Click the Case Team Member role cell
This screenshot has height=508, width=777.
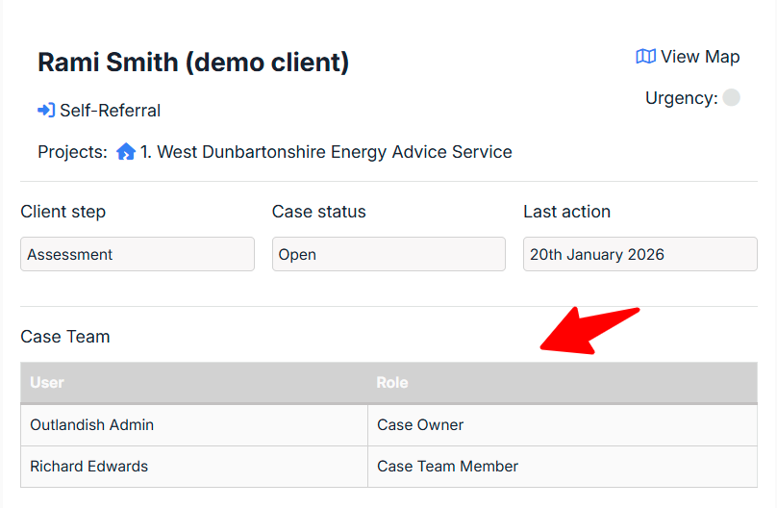point(447,467)
